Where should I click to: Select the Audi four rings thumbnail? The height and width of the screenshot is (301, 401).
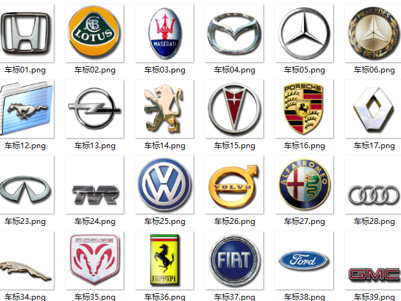click(x=373, y=184)
